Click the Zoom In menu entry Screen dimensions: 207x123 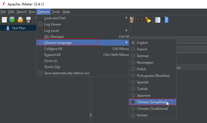(x=51, y=61)
